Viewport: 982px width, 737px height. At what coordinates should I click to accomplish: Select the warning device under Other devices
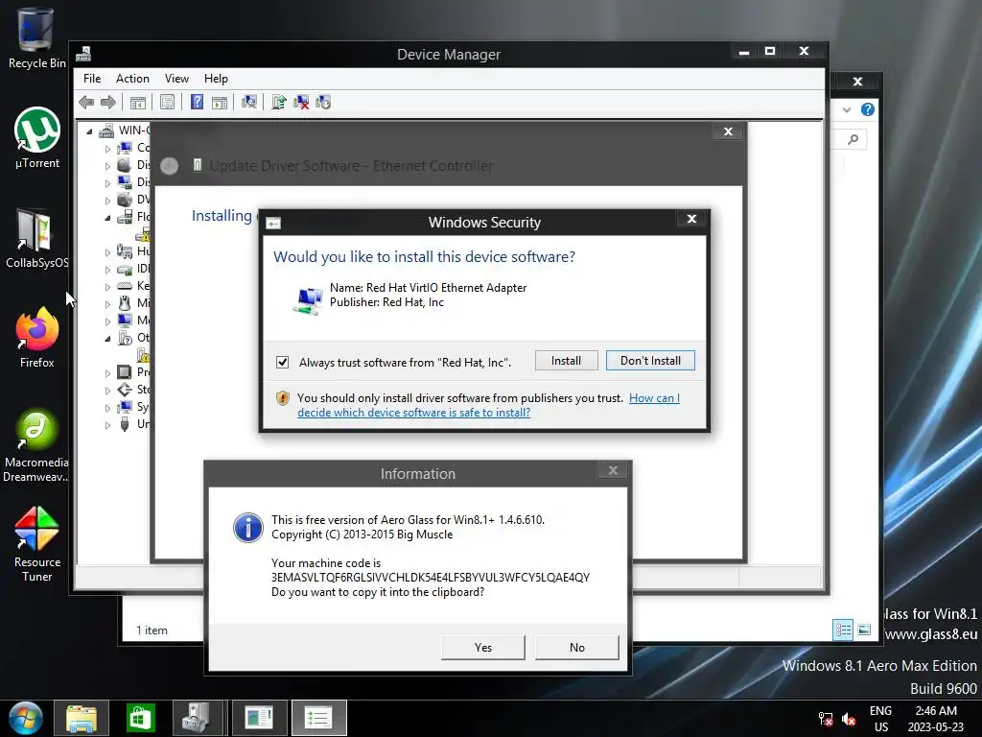tap(144, 356)
